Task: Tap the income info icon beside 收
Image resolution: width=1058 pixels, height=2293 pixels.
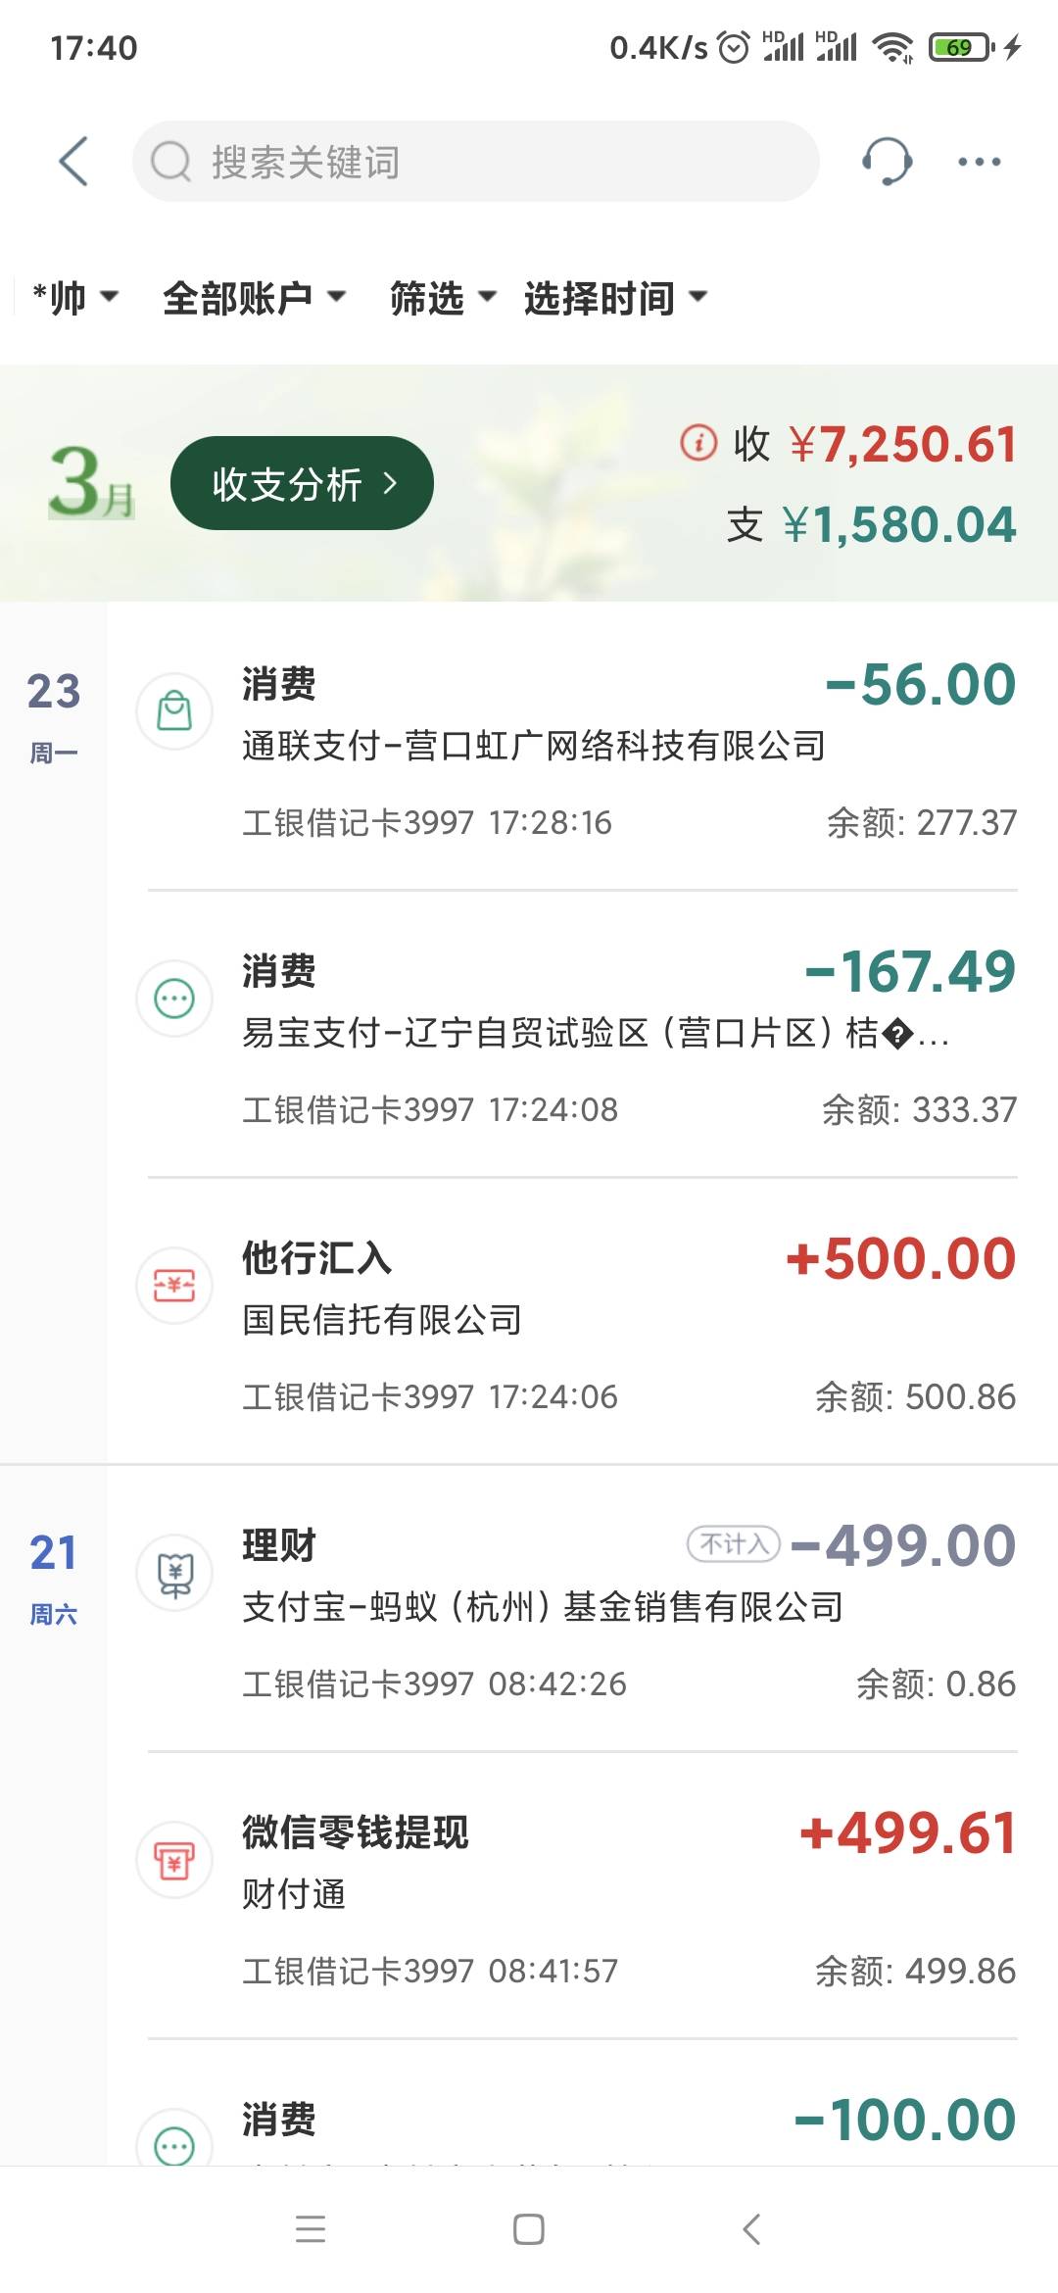Action: click(698, 443)
